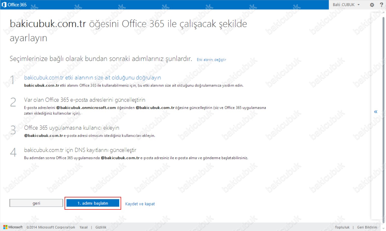The height and width of the screenshot is (231, 386).
Task: Click 'Kaydet ve kapat' link
Action: point(140,204)
